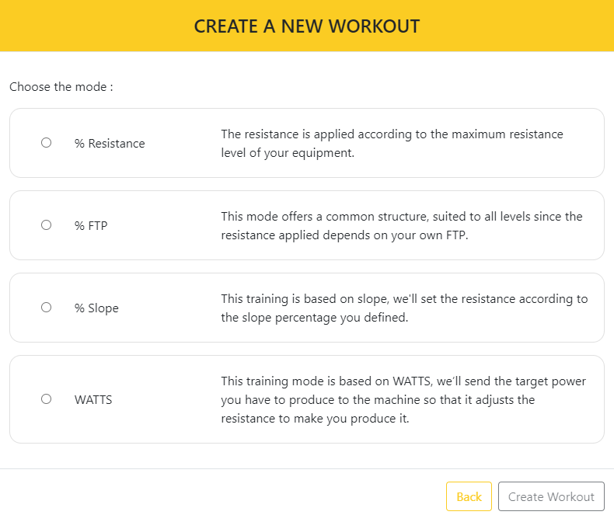Viewport: 614px width, 522px height.
Task: Pick the % Resistance option card
Action: tap(307, 143)
